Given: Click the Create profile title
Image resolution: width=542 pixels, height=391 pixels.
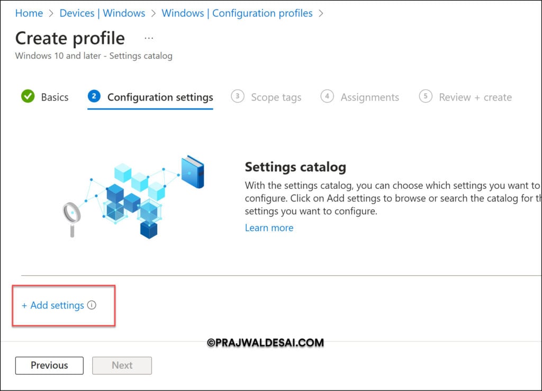Looking at the screenshot, I should coord(70,38).
